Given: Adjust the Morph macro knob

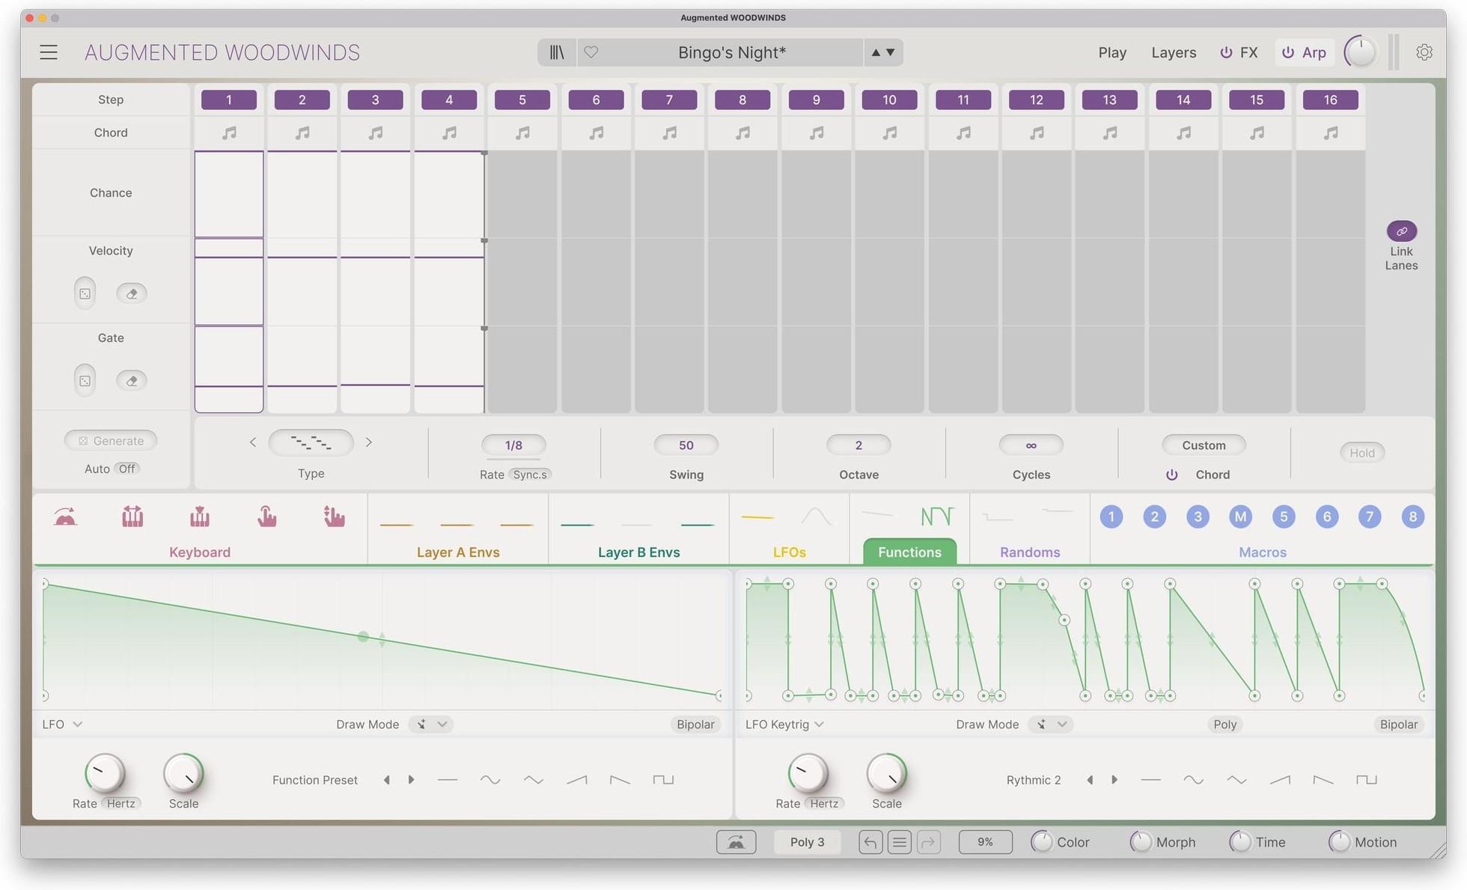Looking at the screenshot, I should 1141,842.
